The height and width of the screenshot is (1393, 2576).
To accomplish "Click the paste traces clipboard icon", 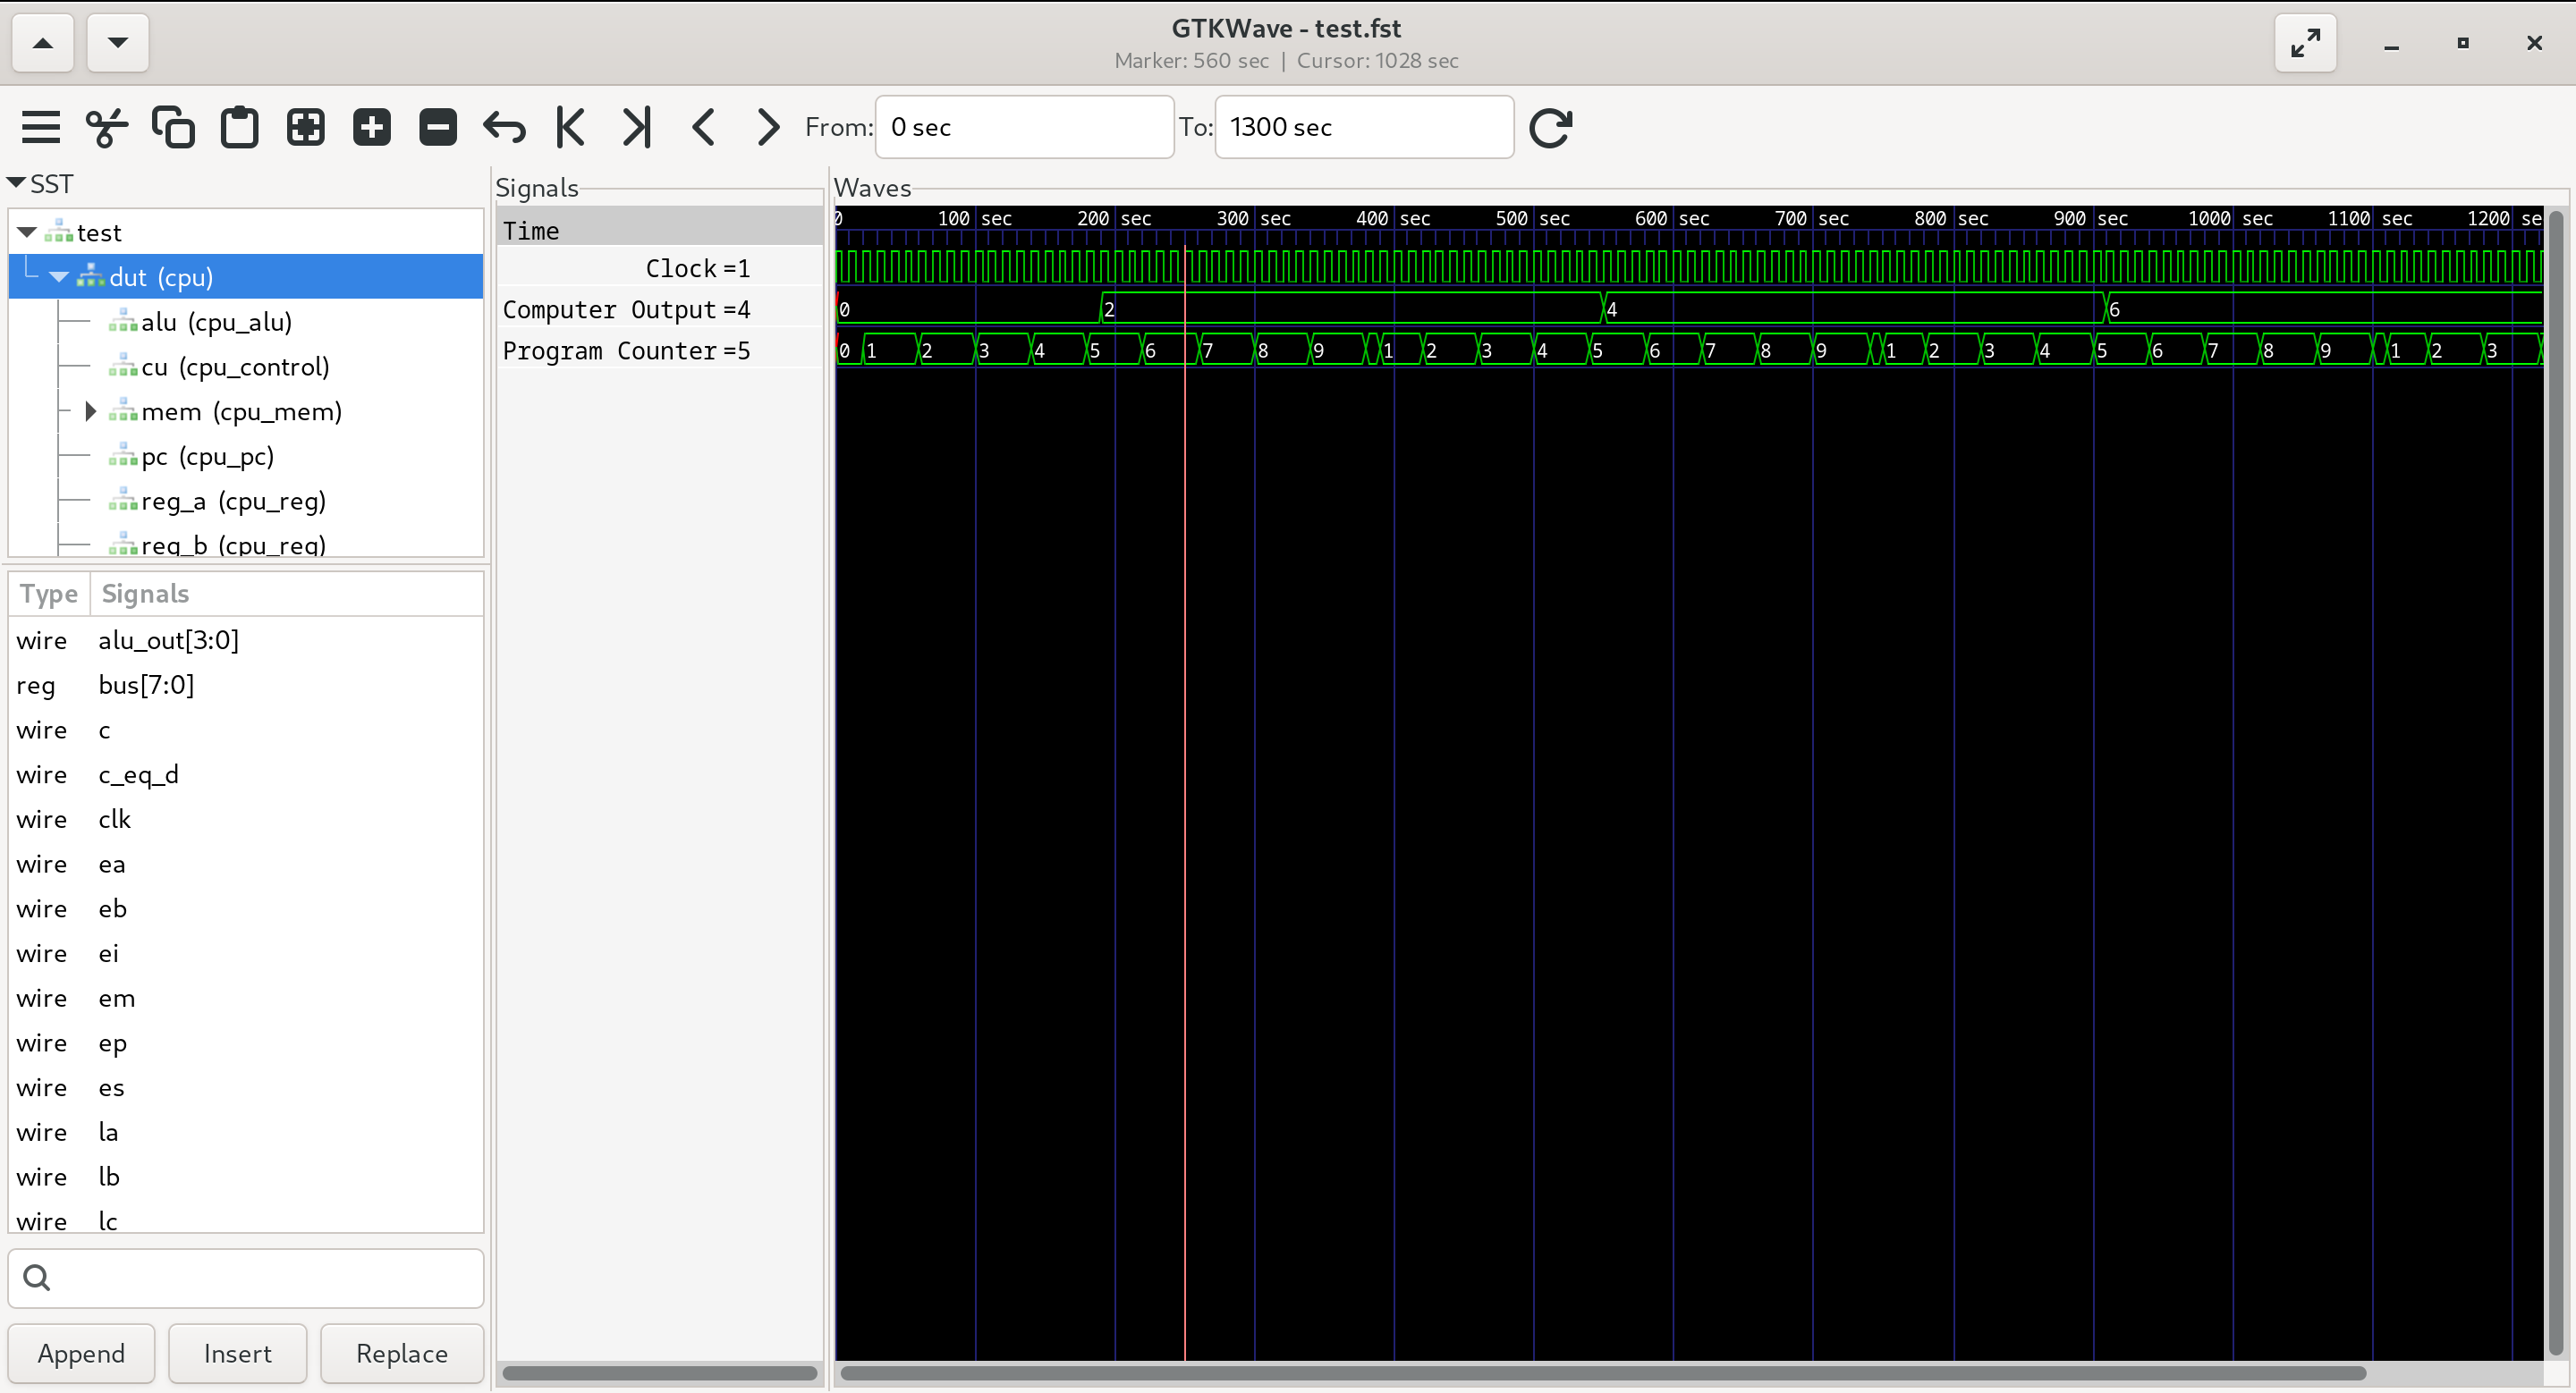I will coord(239,127).
